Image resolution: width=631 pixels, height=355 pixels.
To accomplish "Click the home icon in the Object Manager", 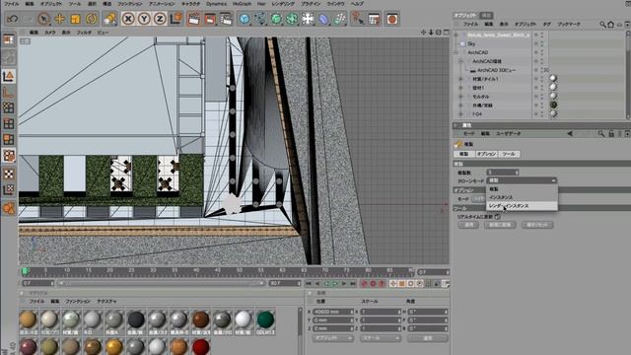I will tap(611, 25).
